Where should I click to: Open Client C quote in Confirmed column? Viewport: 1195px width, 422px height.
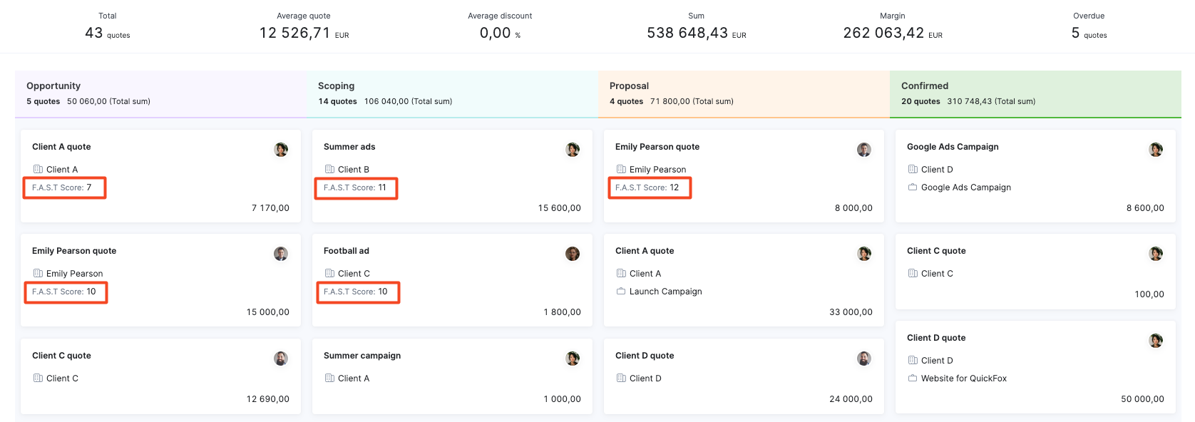coord(1035,272)
